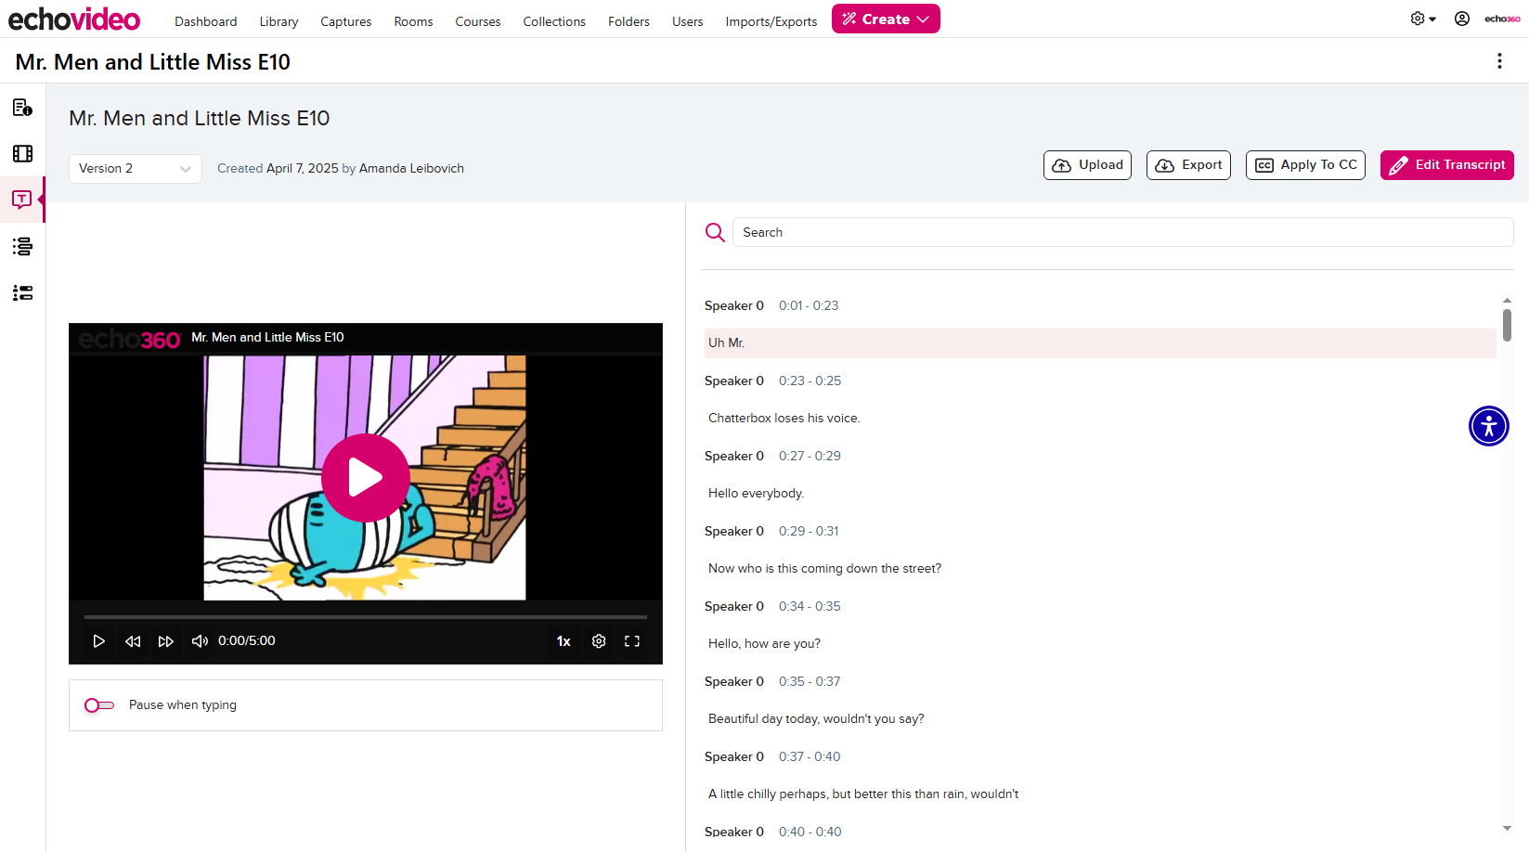
Task: Click the Export button
Action: (x=1188, y=165)
